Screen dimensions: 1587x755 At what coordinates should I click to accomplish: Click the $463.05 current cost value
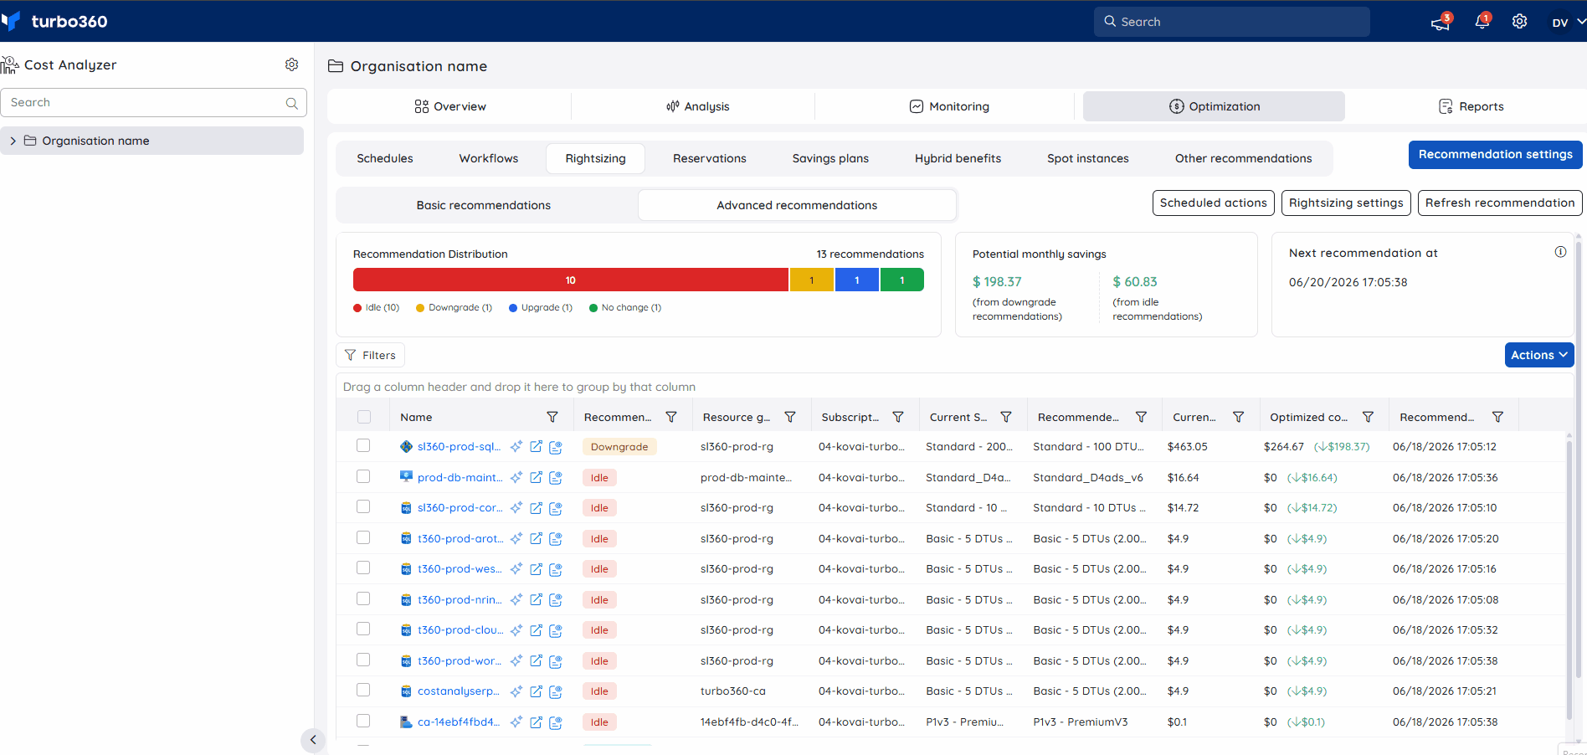point(1188,447)
